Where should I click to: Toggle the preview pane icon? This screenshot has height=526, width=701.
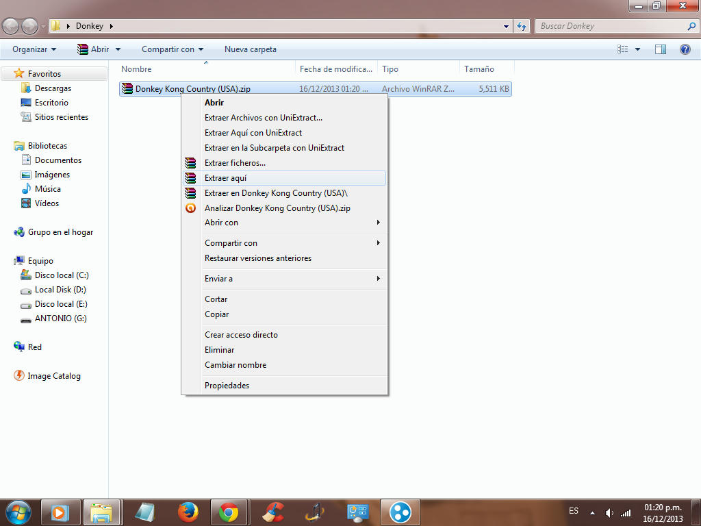(661, 49)
